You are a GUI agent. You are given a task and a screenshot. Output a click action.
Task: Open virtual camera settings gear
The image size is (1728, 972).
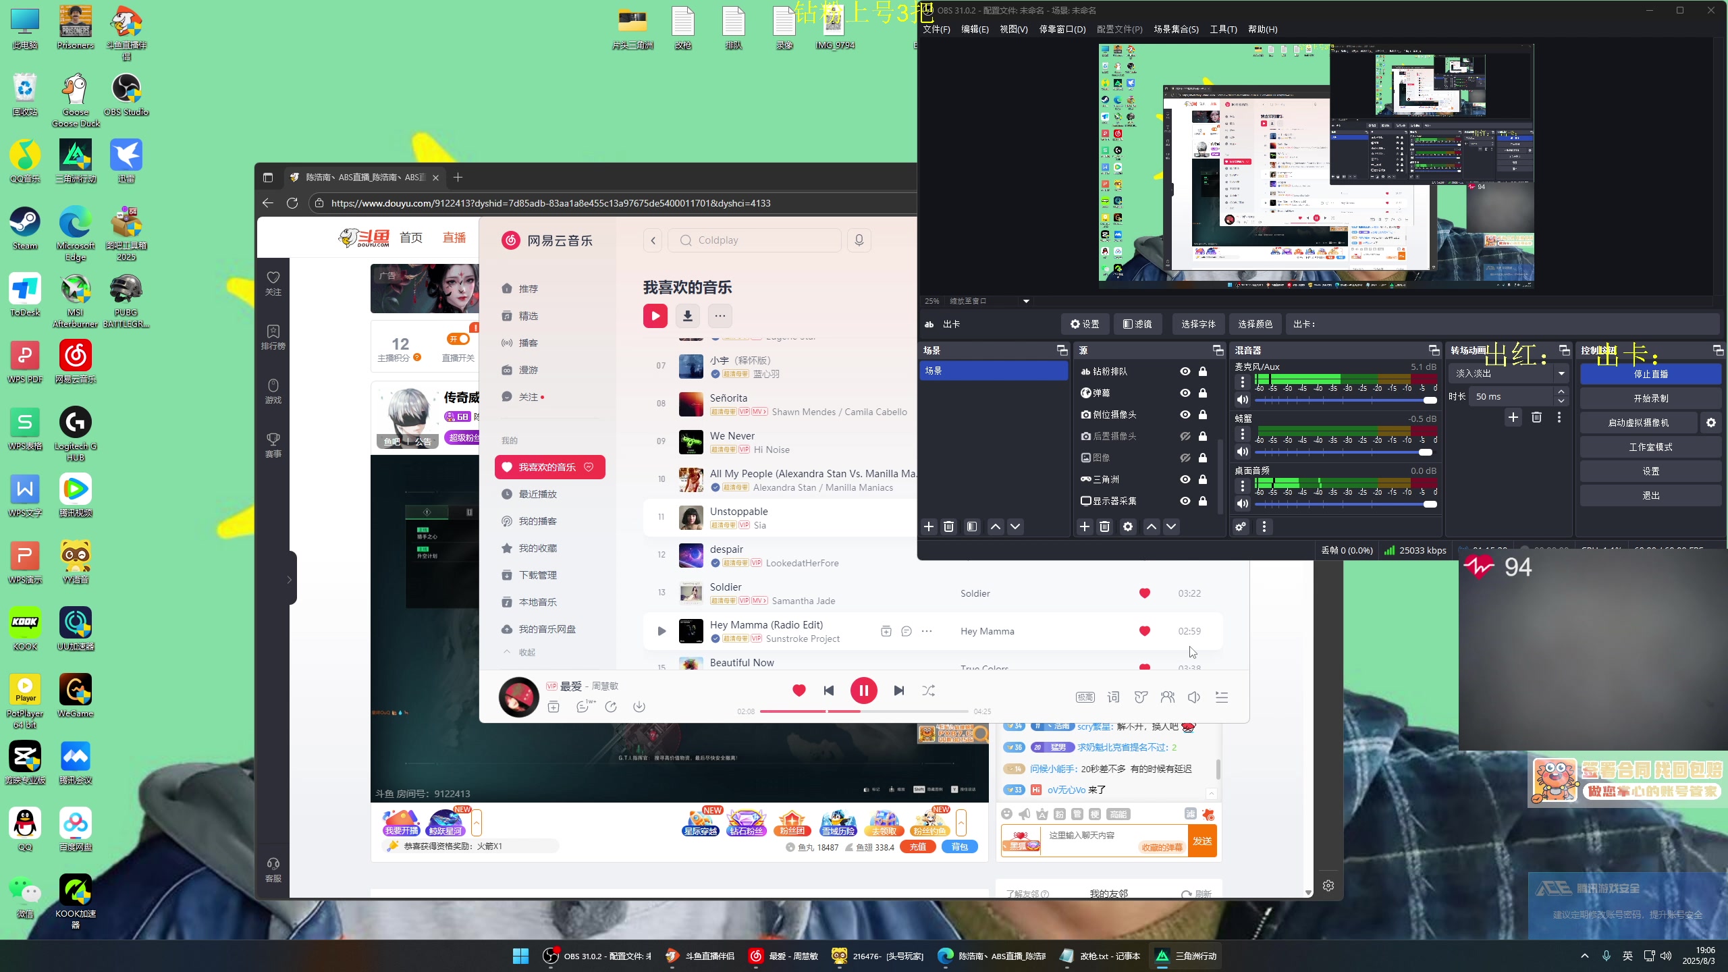click(1711, 423)
